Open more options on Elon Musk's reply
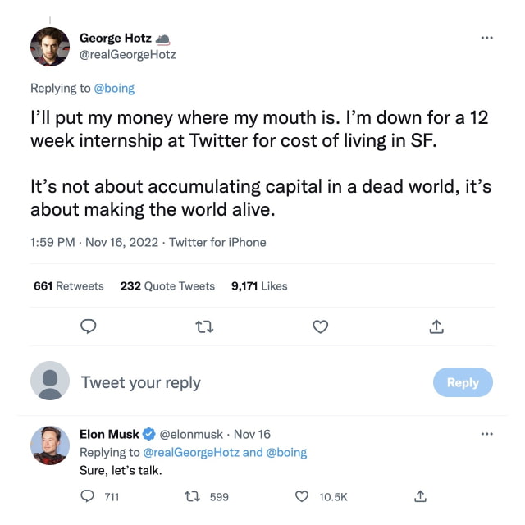This screenshot has height=525, width=525. click(486, 434)
